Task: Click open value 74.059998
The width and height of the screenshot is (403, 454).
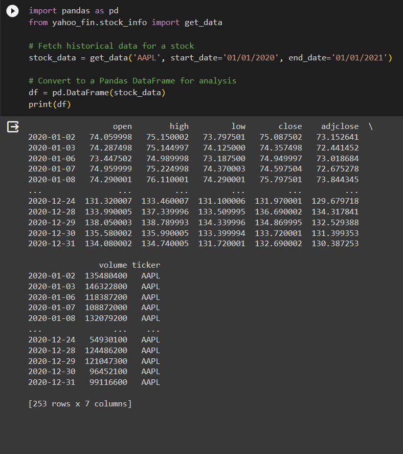Action: [110, 137]
